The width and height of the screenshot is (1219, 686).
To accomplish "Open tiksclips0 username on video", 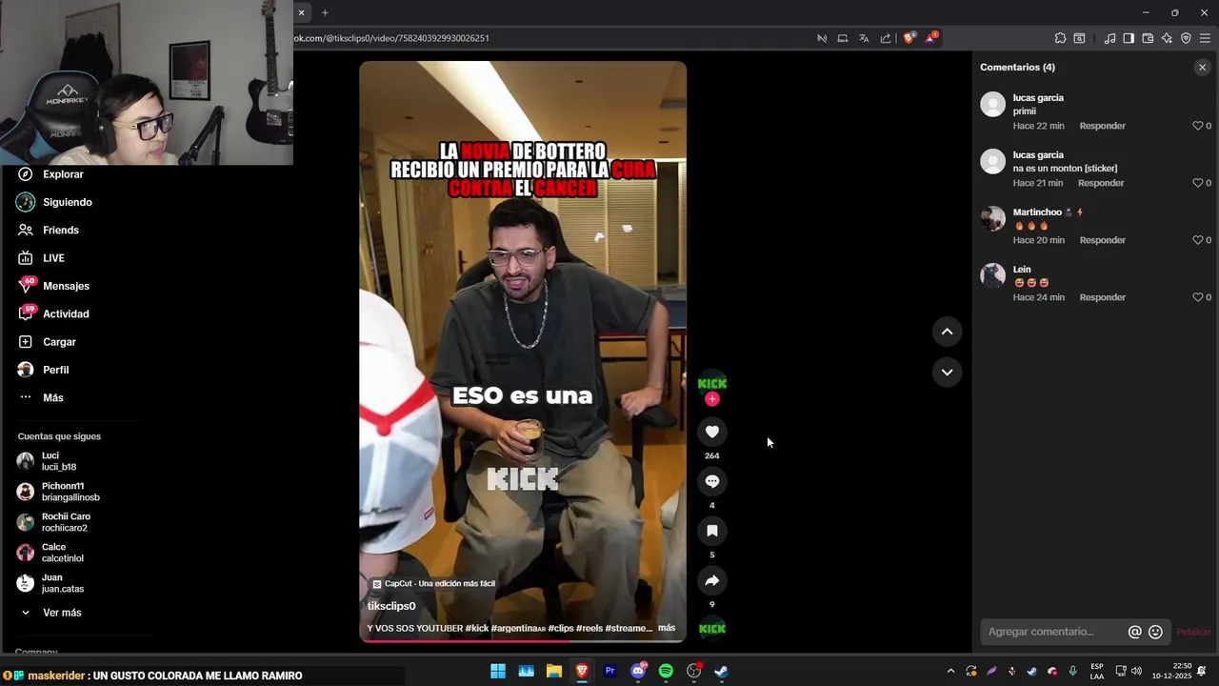I will [391, 606].
